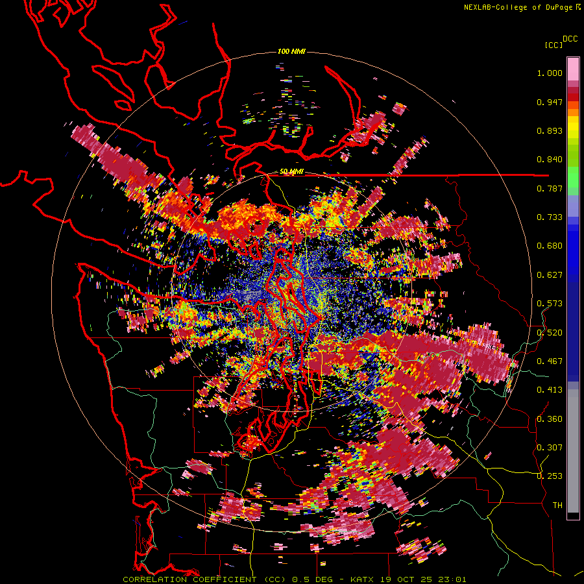Click the 1.000 scale value
The width and height of the screenshot is (584, 584).
[550, 73]
